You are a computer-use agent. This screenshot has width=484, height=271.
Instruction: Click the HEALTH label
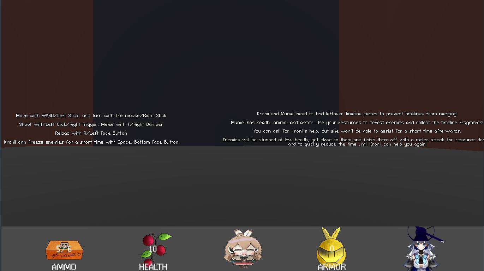[153, 267]
